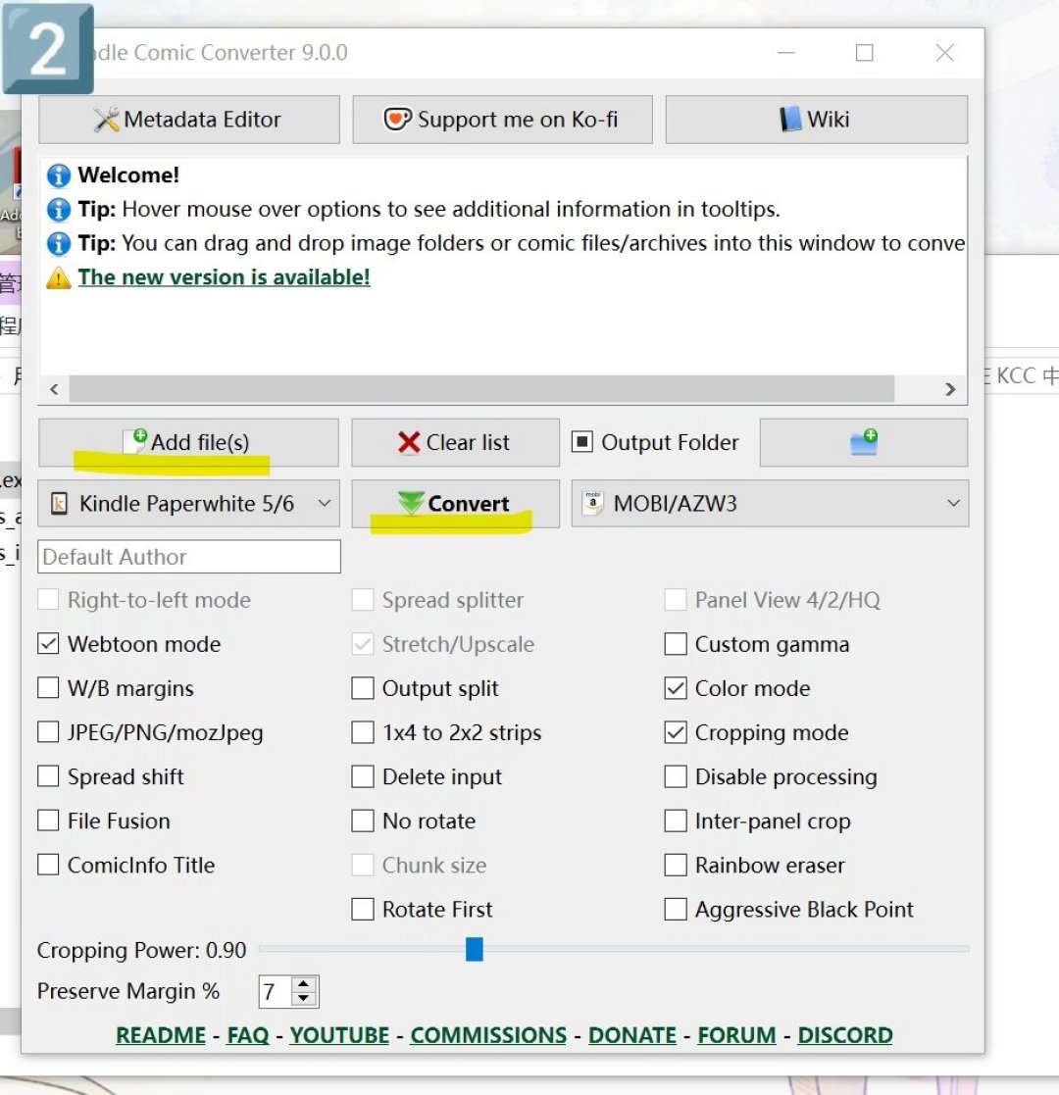1059x1095 pixels.
Task: Click the blue book icon on Wiki
Action: (790, 120)
